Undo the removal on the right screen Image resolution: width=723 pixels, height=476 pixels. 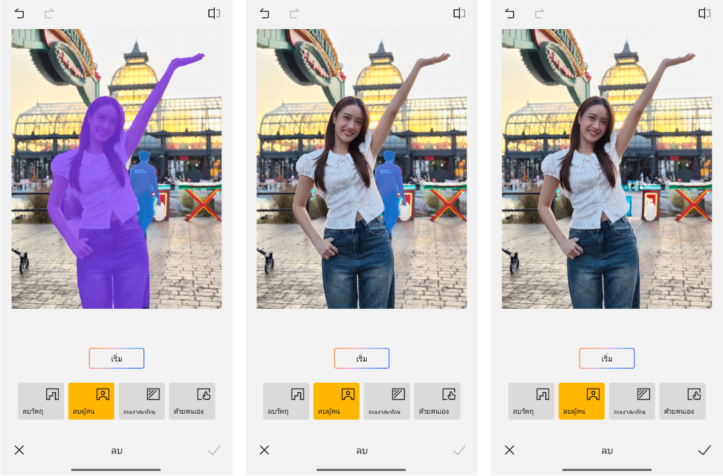tap(510, 13)
